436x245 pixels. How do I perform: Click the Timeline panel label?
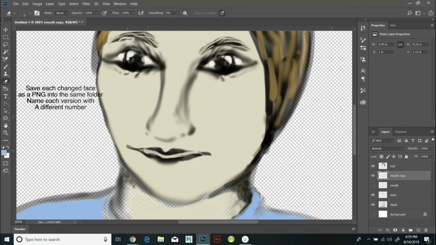pos(20,229)
